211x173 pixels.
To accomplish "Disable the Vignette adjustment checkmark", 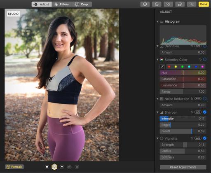I will pyautogui.click(x=204, y=138).
